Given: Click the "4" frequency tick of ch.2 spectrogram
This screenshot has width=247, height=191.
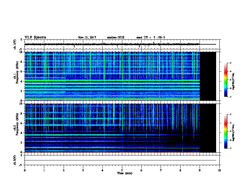Looking at the screenshot, I should pos(22,133).
